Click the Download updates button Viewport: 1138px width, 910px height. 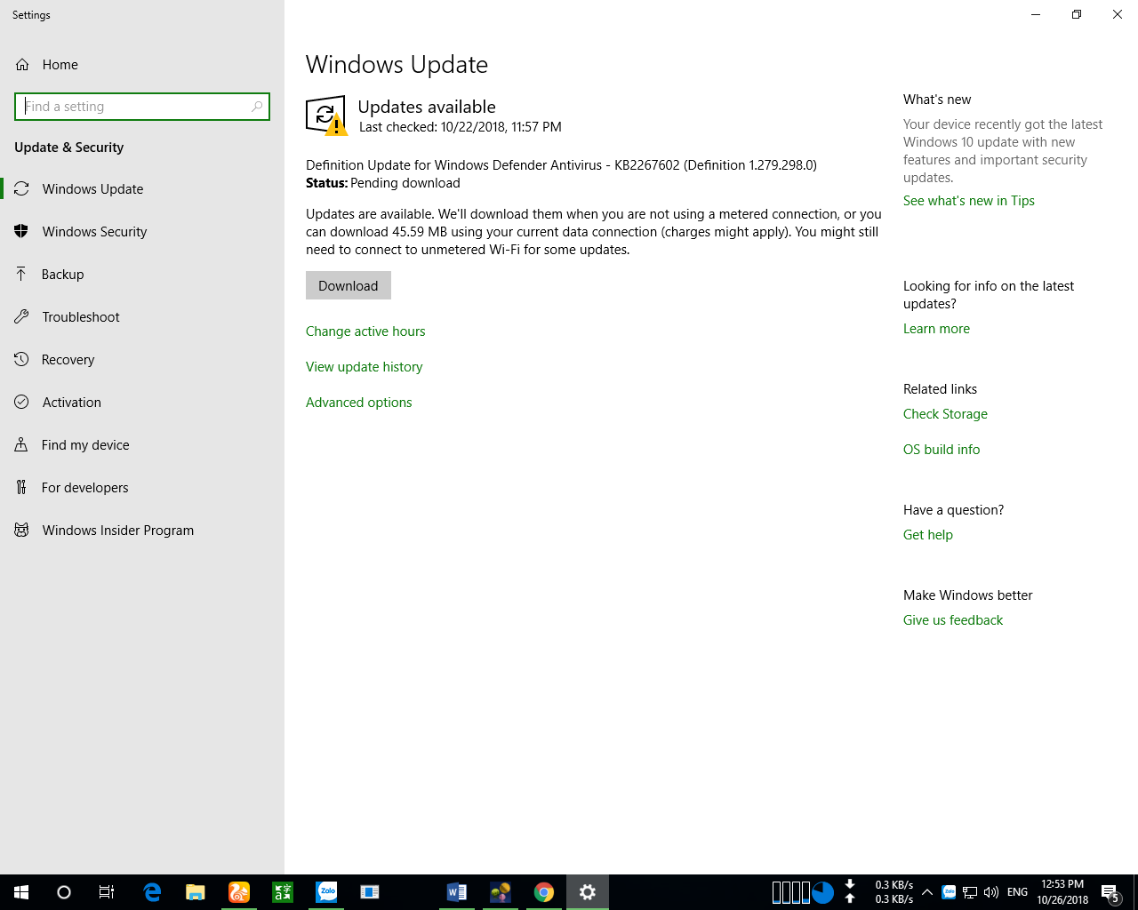(349, 285)
